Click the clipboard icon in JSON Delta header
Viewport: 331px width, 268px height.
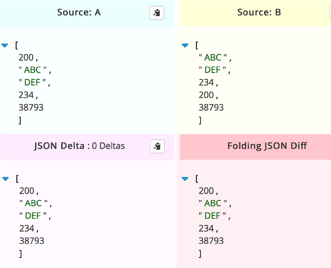pyautogui.click(x=157, y=146)
